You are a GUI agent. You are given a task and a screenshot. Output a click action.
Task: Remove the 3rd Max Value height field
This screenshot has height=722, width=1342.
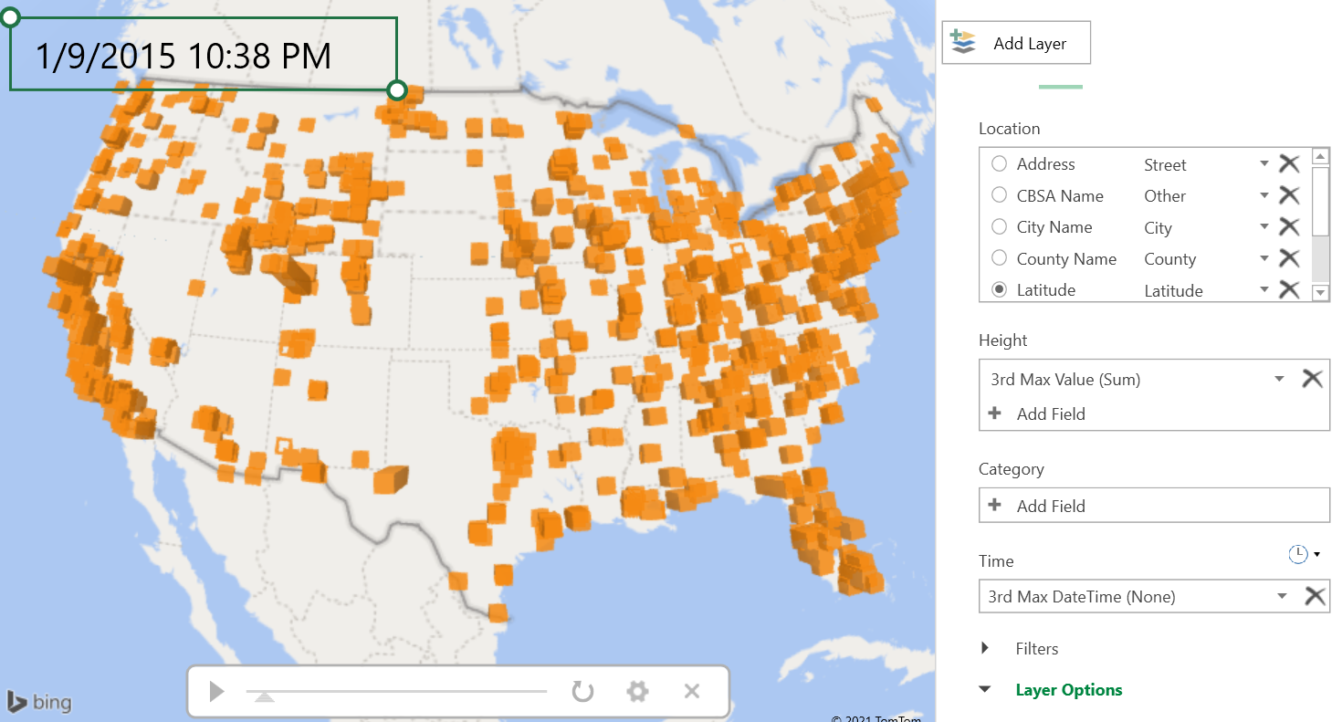tap(1312, 379)
